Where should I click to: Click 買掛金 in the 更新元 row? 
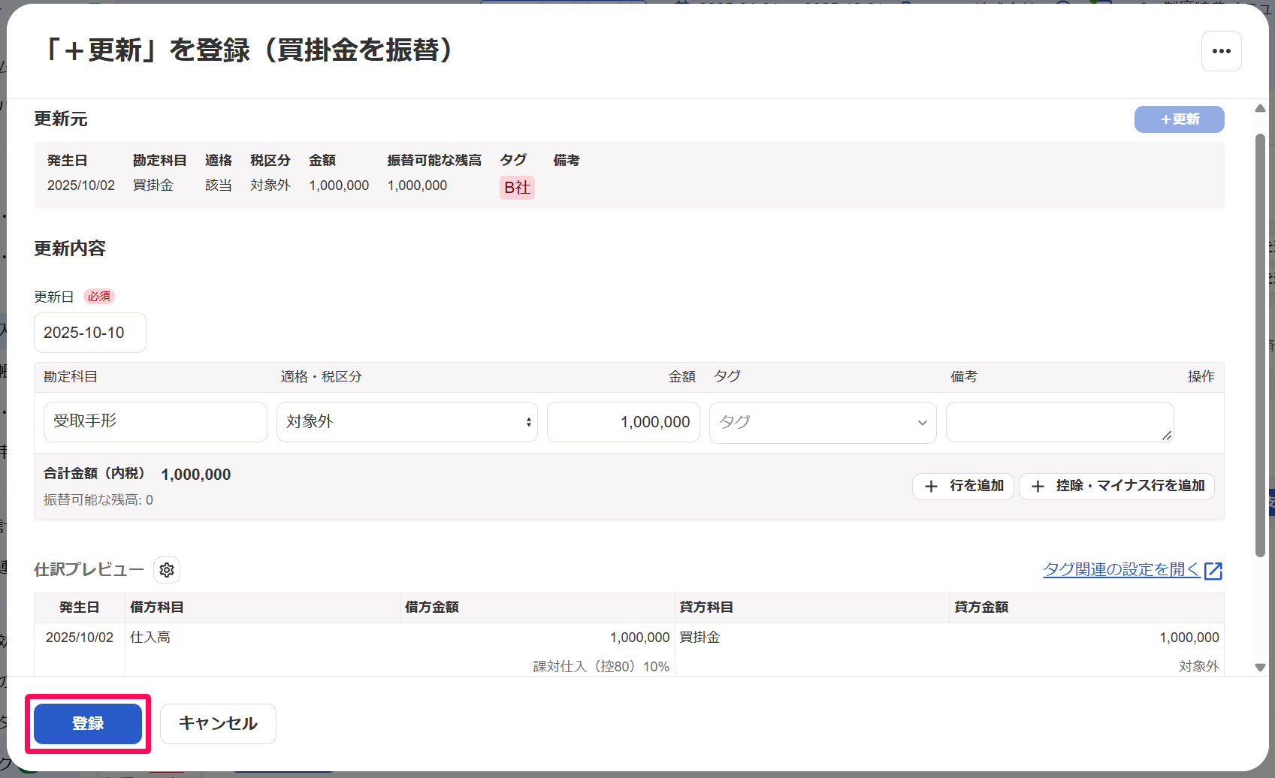point(153,185)
